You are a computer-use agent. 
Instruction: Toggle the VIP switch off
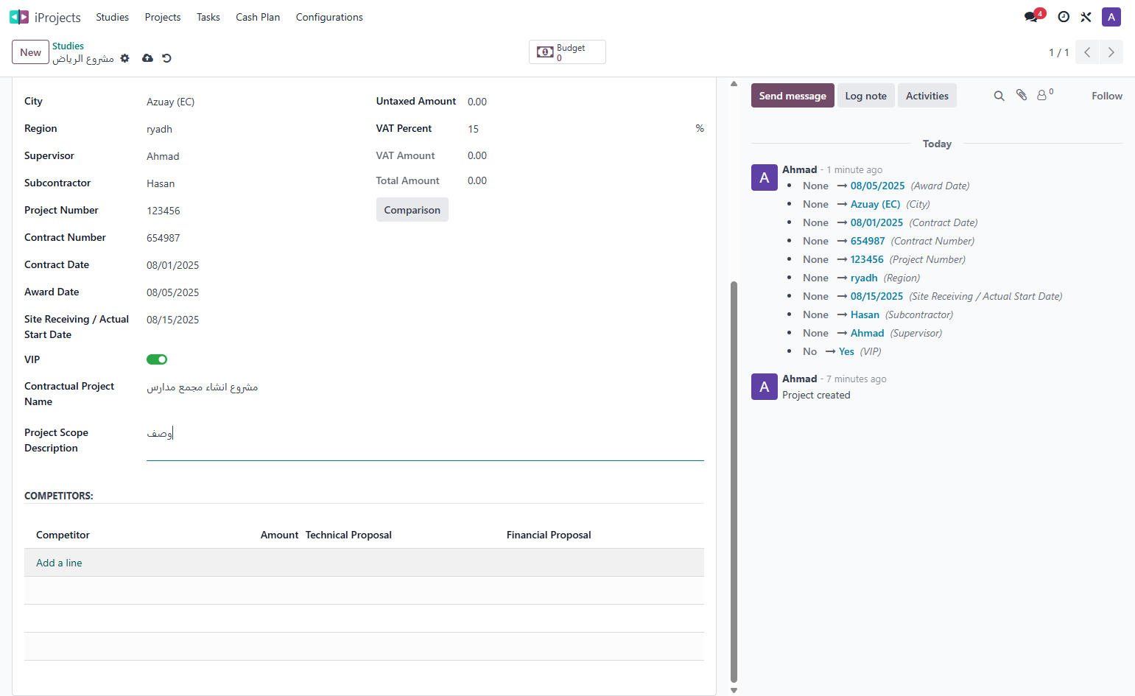[157, 359]
